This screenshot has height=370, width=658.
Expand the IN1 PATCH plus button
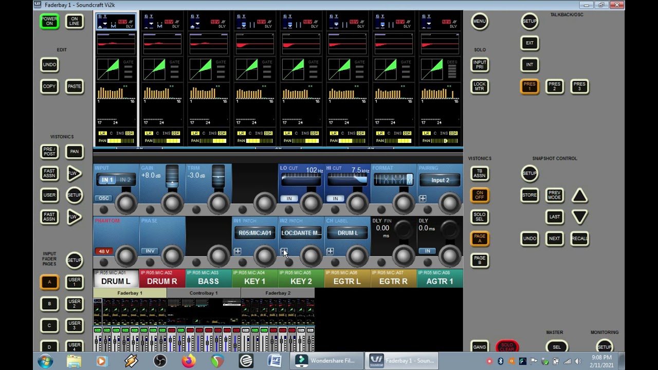[237, 251]
